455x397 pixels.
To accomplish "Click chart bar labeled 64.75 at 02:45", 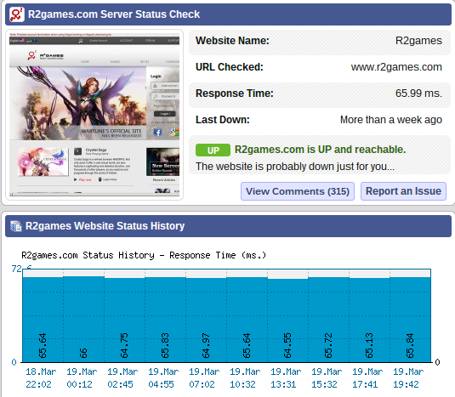I will [x=125, y=320].
